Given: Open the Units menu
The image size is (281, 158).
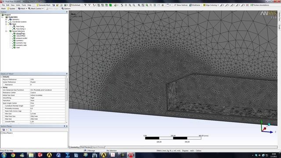Looking at the screenshot, I should pos(18,5).
